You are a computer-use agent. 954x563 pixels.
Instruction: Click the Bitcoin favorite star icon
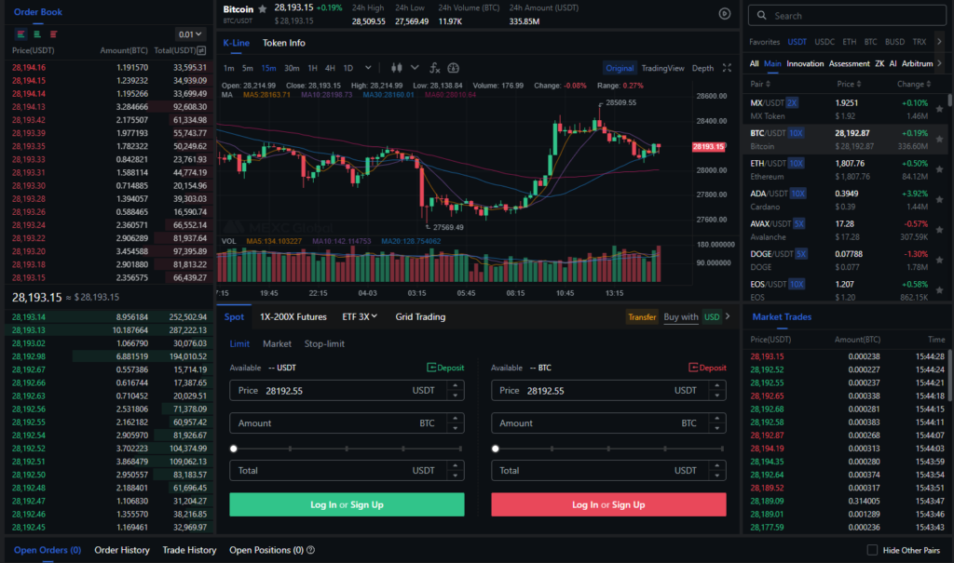point(263,8)
